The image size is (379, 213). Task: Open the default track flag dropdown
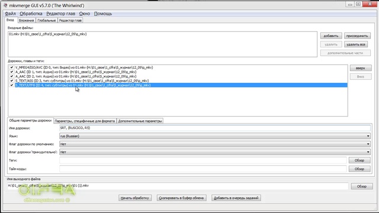pos(214,144)
